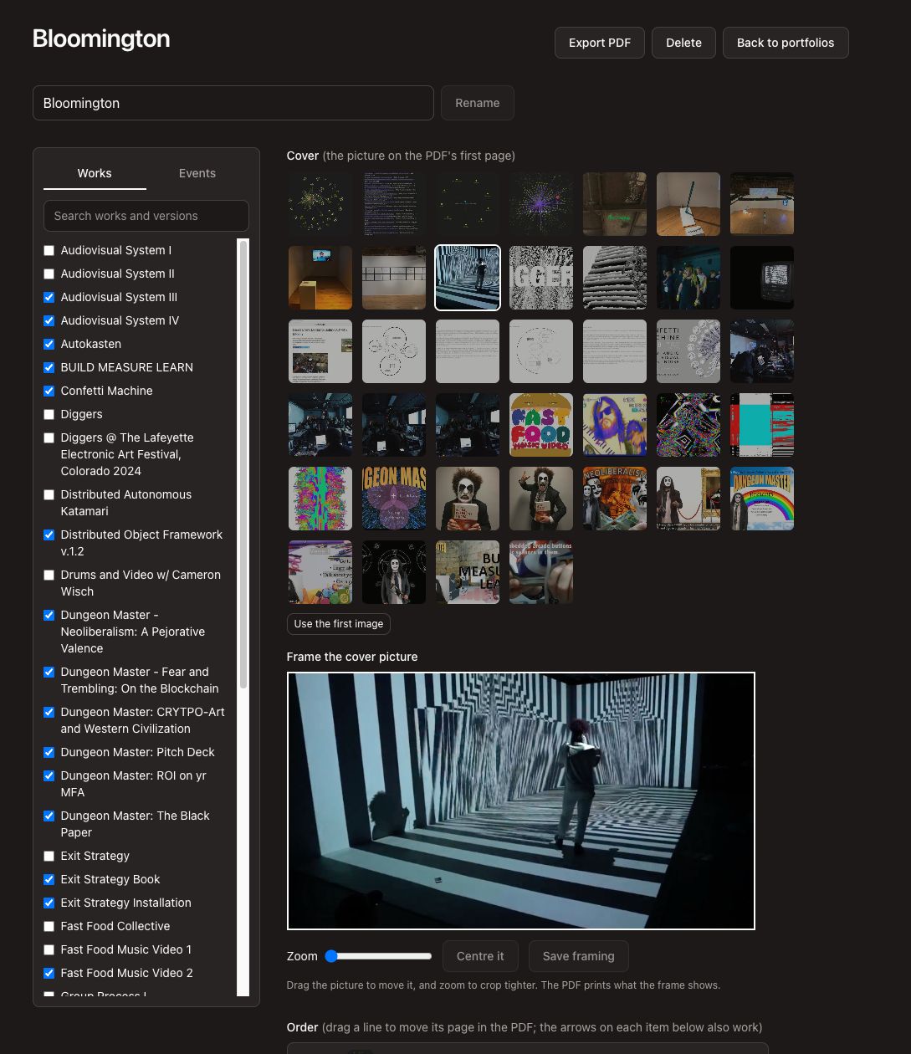Screen dimensions: 911x1054
Task: Select the purple node graph thumbnail
Action: (x=541, y=204)
